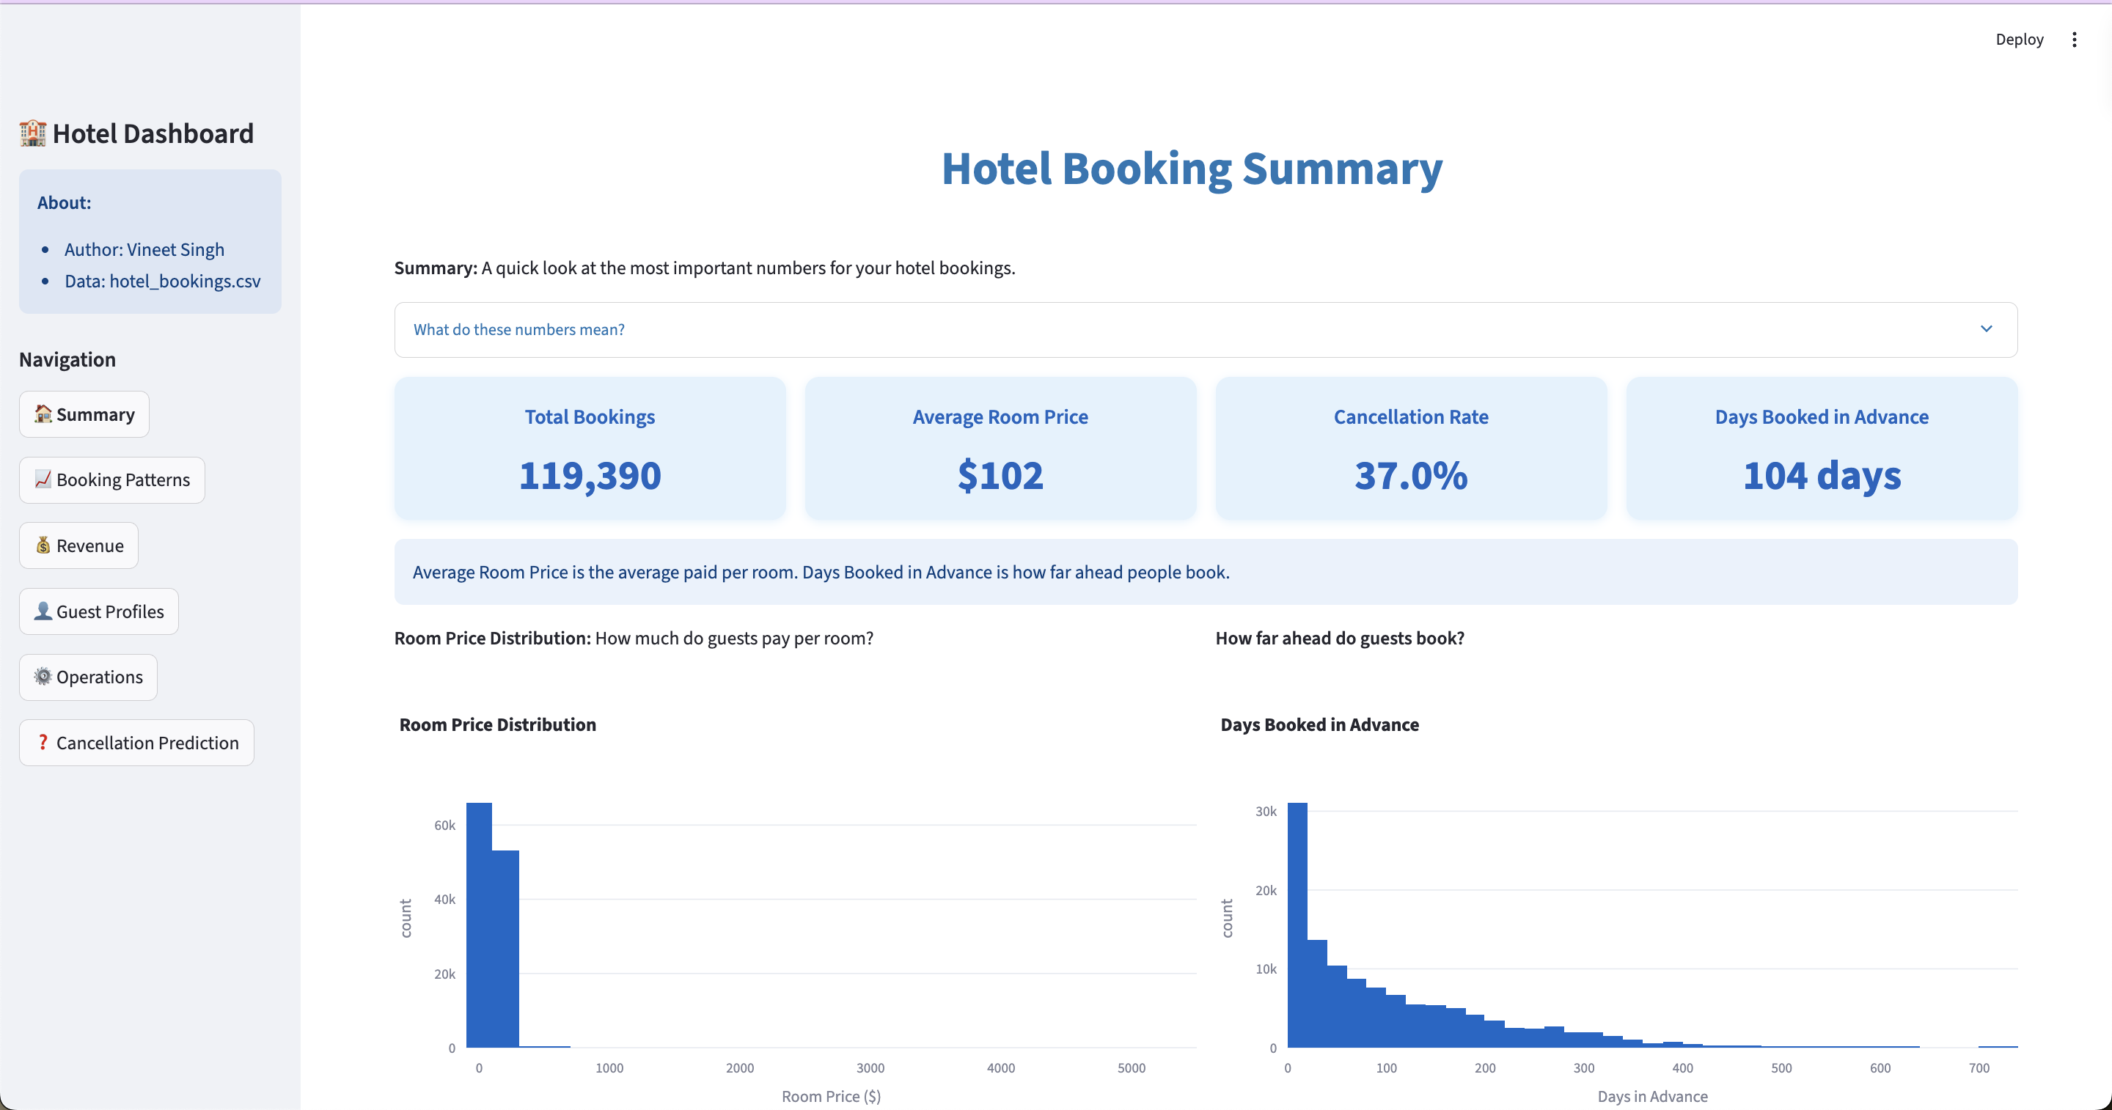The height and width of the screenshot is (1110, 2112).
Task: Click the Hotel Booking Summary title
Action: (x=1192, y=169)
